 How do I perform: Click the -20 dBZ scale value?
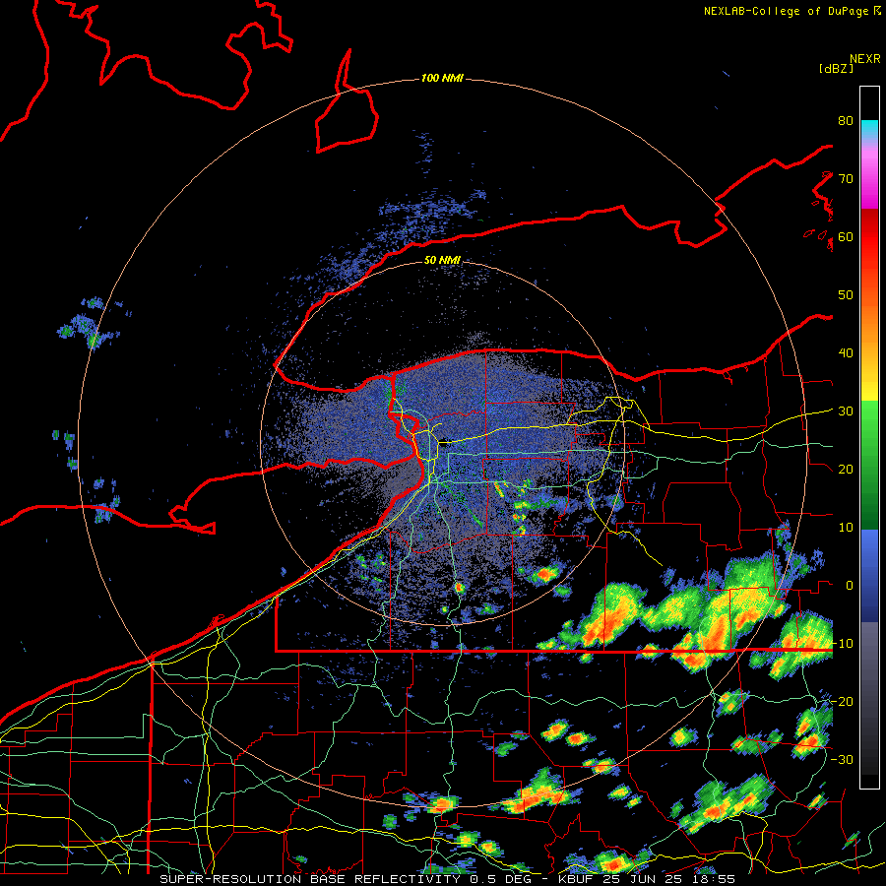pos(842,701)
